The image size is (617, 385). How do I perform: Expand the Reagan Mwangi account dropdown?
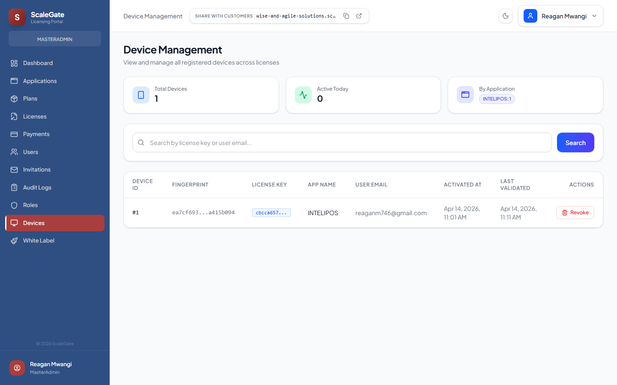[594, 16]
